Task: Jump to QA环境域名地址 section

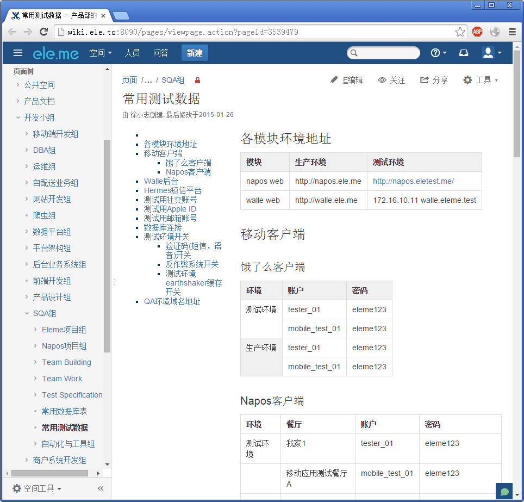Action: (172, 301)
